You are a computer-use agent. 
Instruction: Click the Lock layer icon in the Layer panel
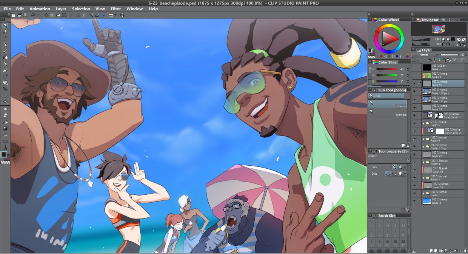tap(444, 60)
